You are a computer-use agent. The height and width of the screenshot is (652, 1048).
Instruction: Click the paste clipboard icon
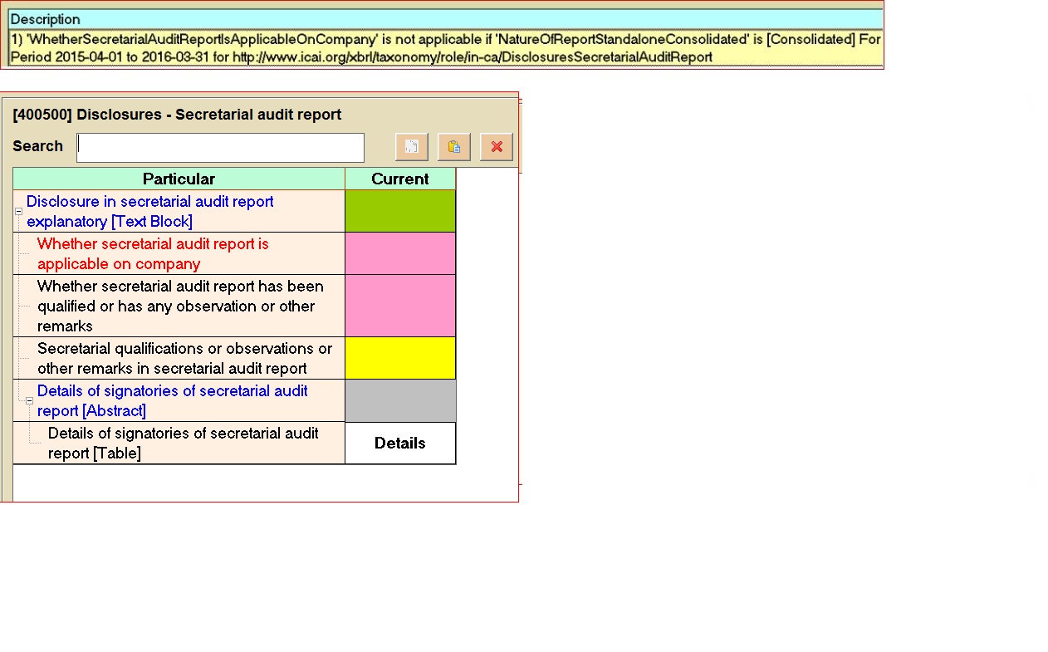453,147
